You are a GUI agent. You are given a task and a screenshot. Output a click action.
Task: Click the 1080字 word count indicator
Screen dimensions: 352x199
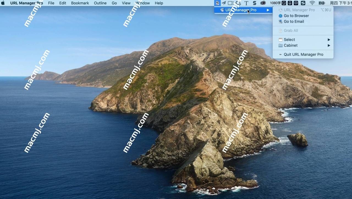(x=275, y=3)
